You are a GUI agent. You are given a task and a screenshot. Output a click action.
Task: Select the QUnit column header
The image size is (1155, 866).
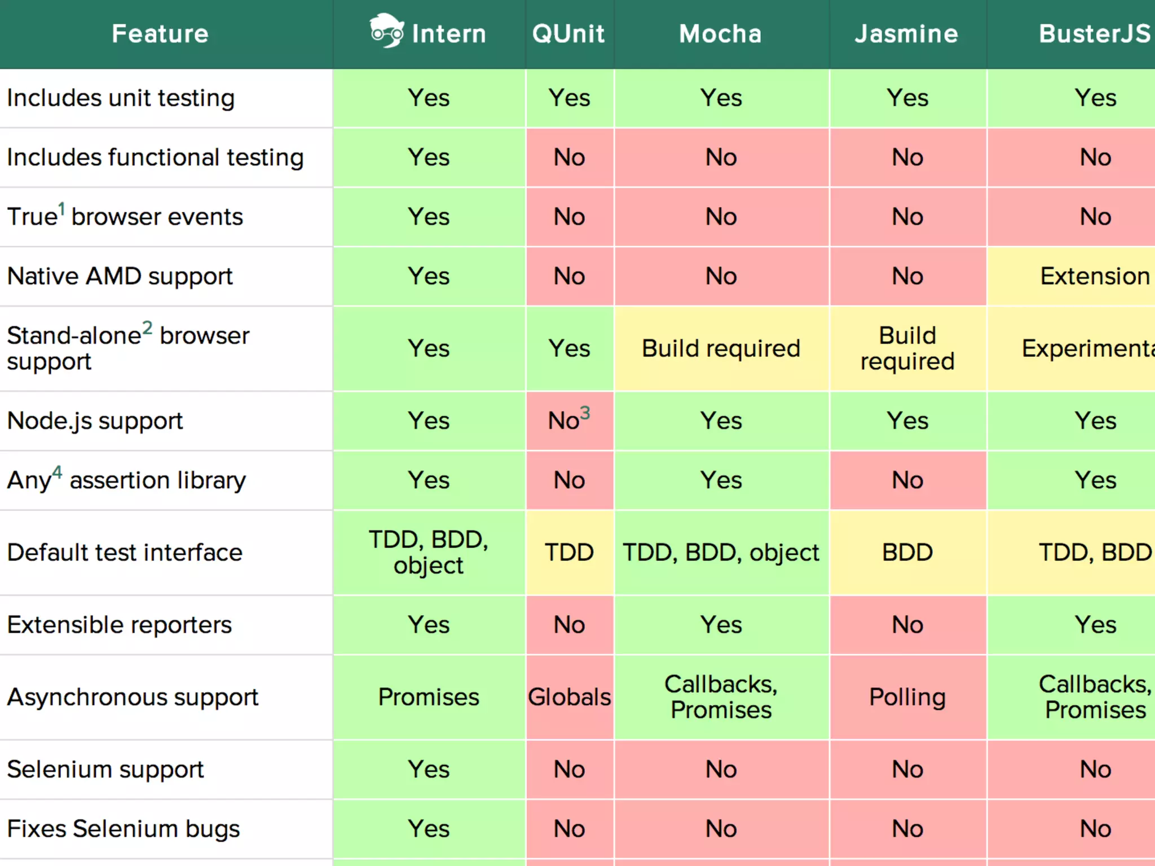coord(568,34)
